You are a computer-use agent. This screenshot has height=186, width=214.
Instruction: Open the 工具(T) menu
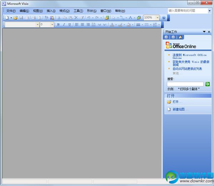[x=78, y=11]
